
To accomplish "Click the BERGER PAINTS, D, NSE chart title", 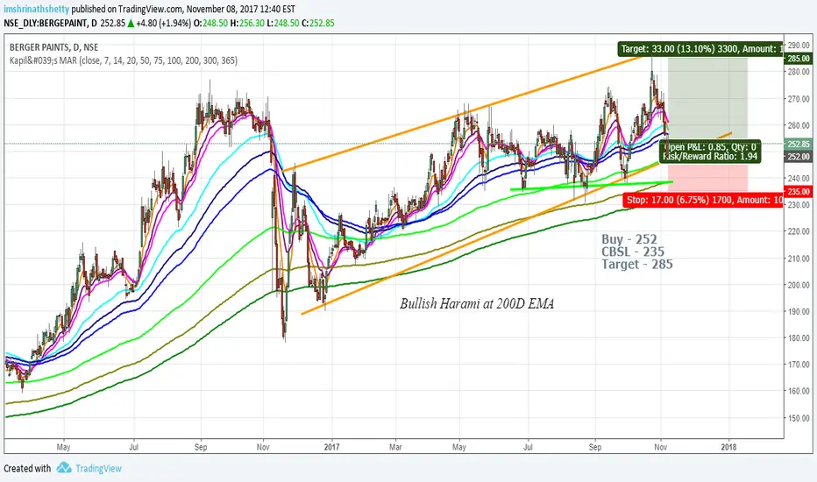I will tap(53, 47).
